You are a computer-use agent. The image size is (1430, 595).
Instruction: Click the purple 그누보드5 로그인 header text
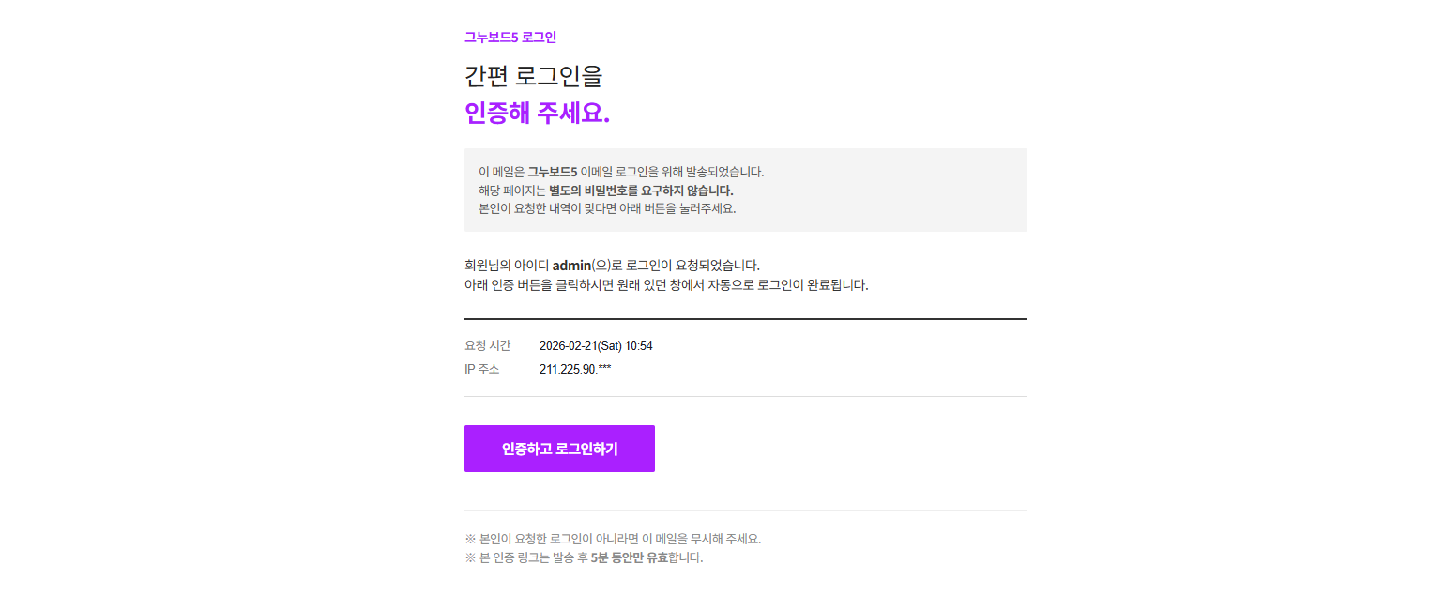pyautogui.click(x=510, y=38)
